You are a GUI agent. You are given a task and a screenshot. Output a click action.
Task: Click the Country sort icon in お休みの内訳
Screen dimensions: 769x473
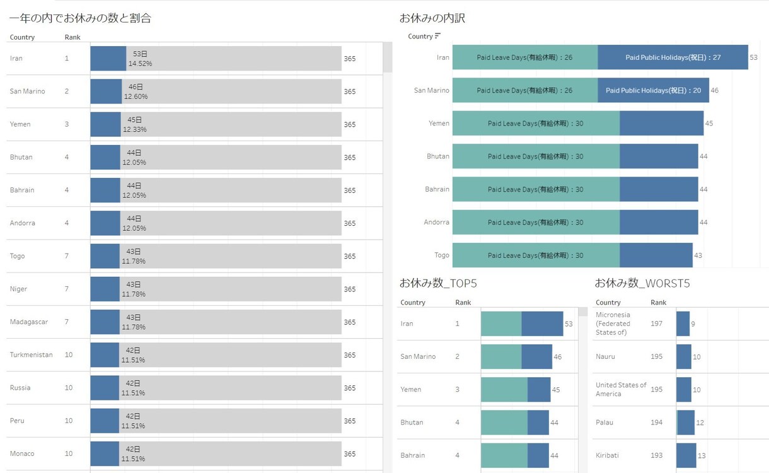click(x=437, y=36)
